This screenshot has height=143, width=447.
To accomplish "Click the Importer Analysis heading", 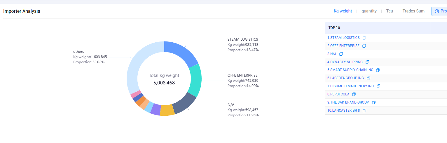I will pos(22,11).
